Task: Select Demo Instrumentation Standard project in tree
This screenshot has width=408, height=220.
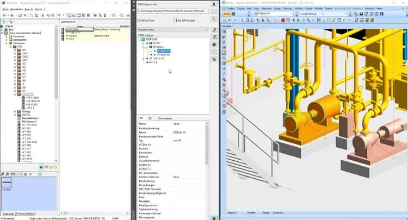Action: [x=25, y=33]
